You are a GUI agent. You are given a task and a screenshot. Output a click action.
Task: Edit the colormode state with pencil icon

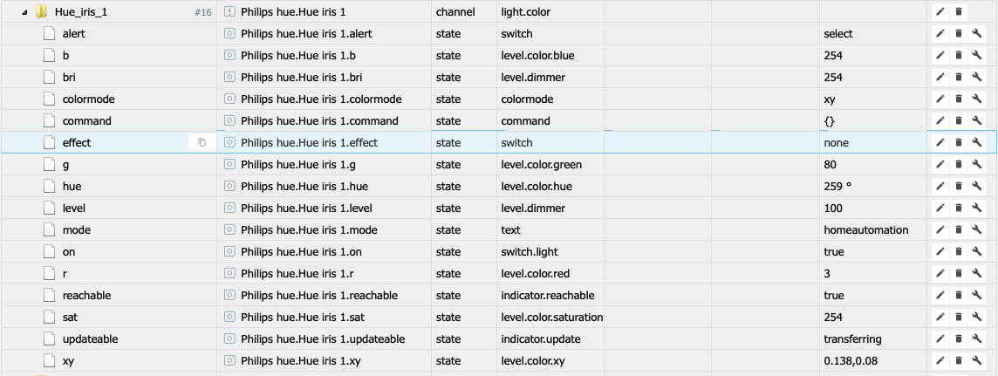point(940,99)
